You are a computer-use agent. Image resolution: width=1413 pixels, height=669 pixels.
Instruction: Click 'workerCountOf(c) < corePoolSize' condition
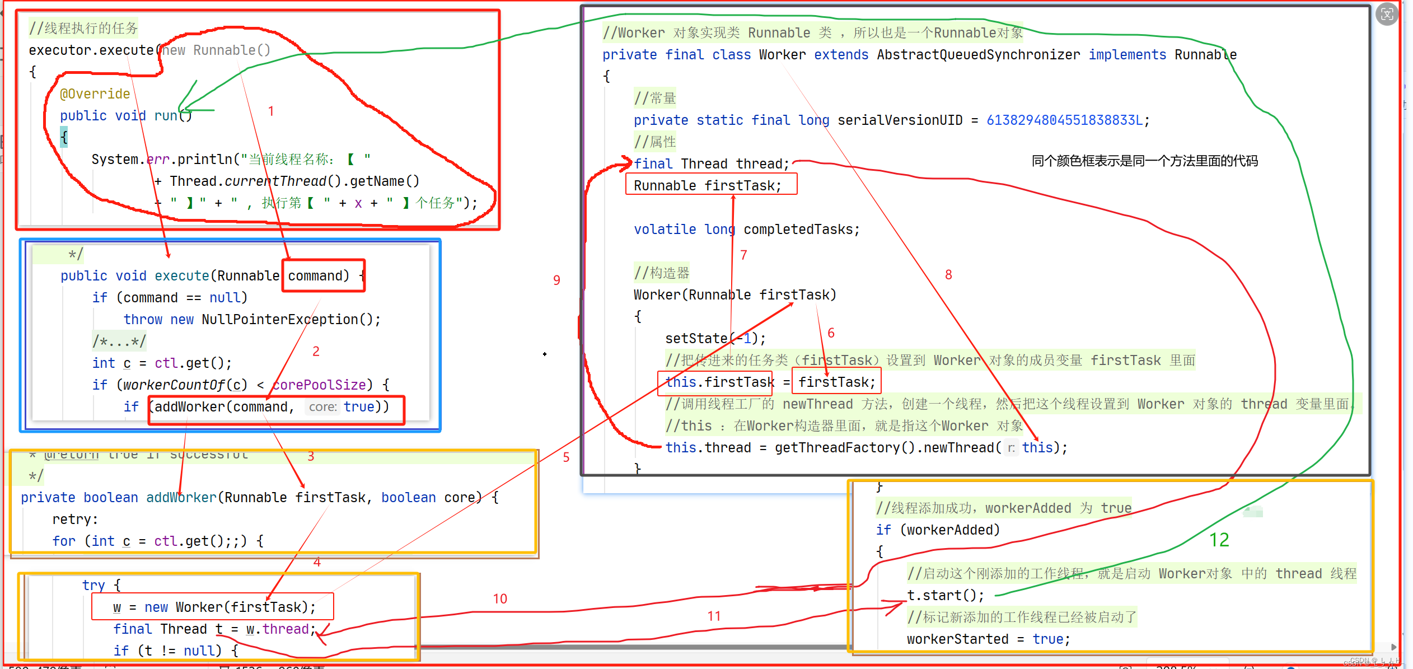244,385
